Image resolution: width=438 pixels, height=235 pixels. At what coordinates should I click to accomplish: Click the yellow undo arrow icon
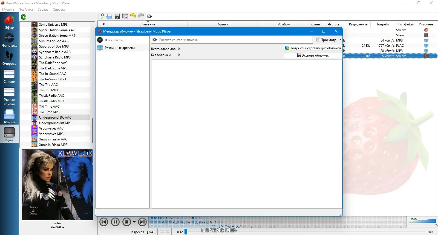click(133, 16)
